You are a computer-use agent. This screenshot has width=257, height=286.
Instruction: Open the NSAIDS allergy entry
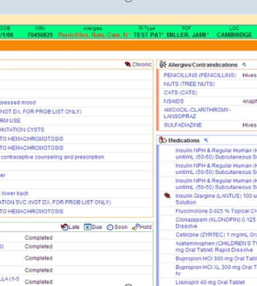pyautogui.click(x=174, y=101)
